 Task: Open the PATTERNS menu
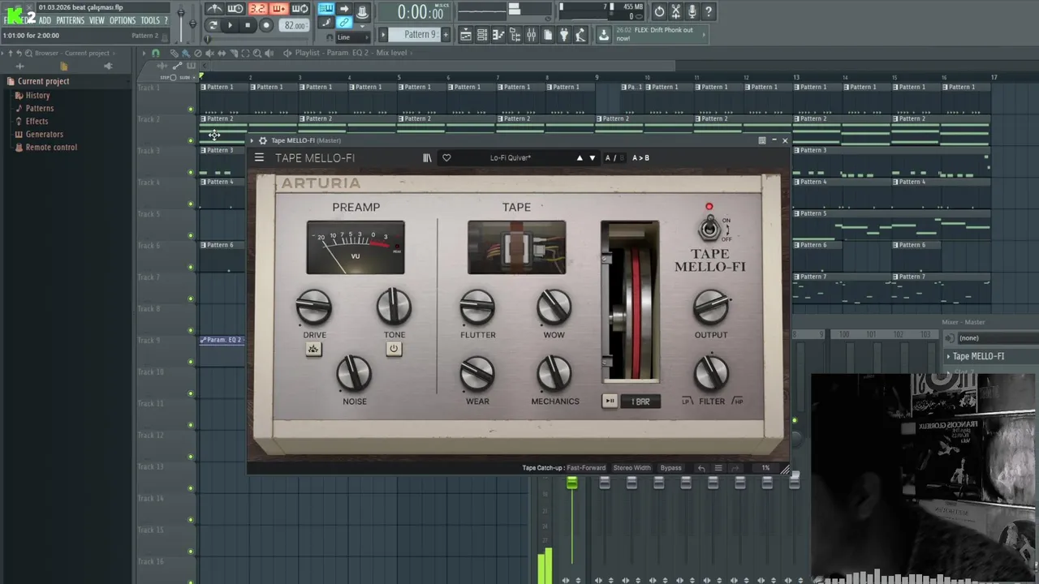(x=70, y=20)
